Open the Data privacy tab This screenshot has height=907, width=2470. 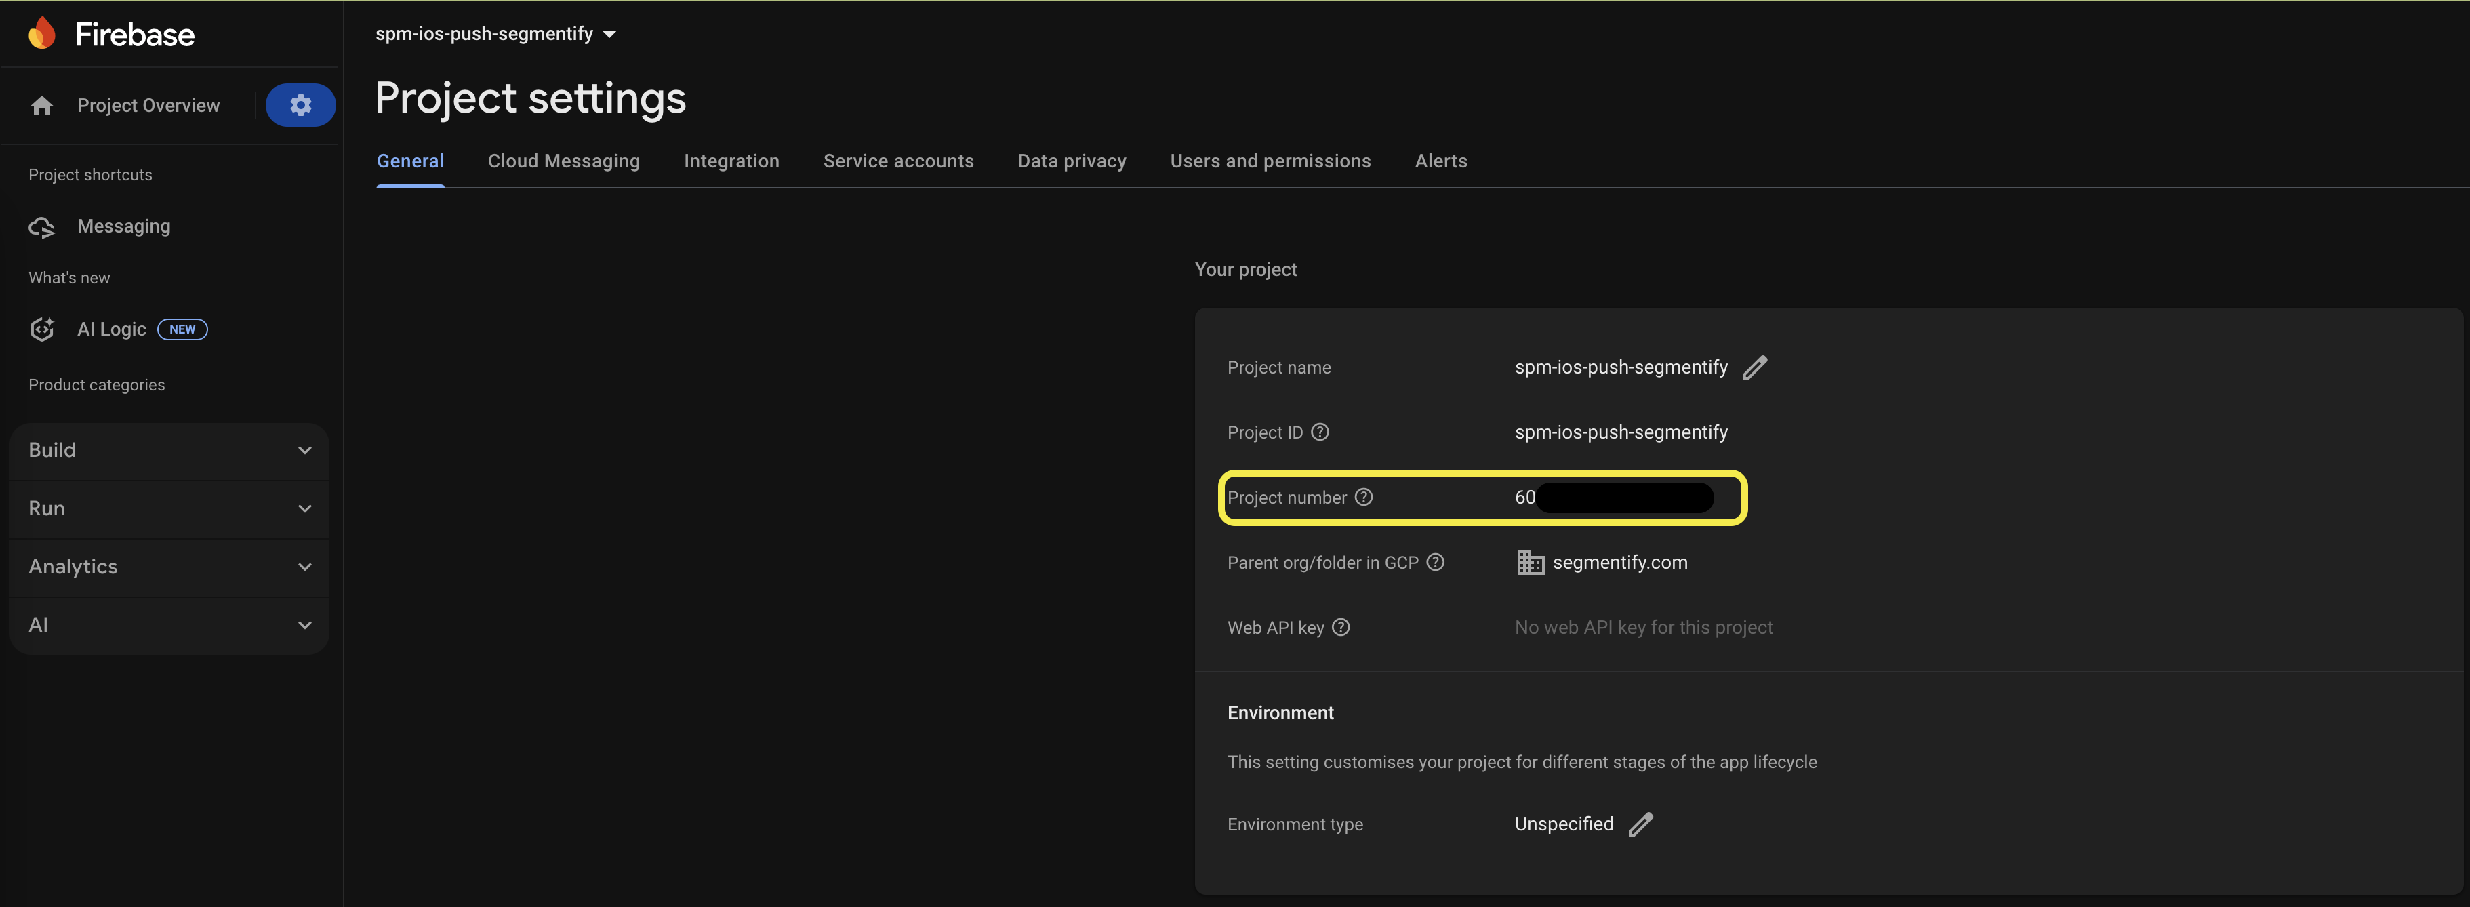[x=1072, y=161]
